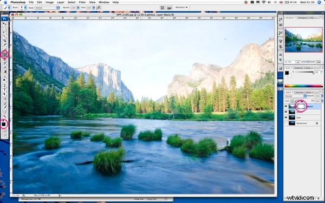Open the Brush preset picker arrow
The height and width of the screenshot is (203, 325).
[x=25, y=8]
